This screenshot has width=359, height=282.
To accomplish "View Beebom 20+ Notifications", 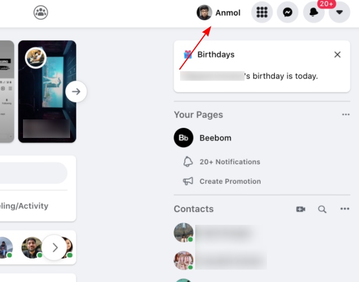I will coord(229,162).
